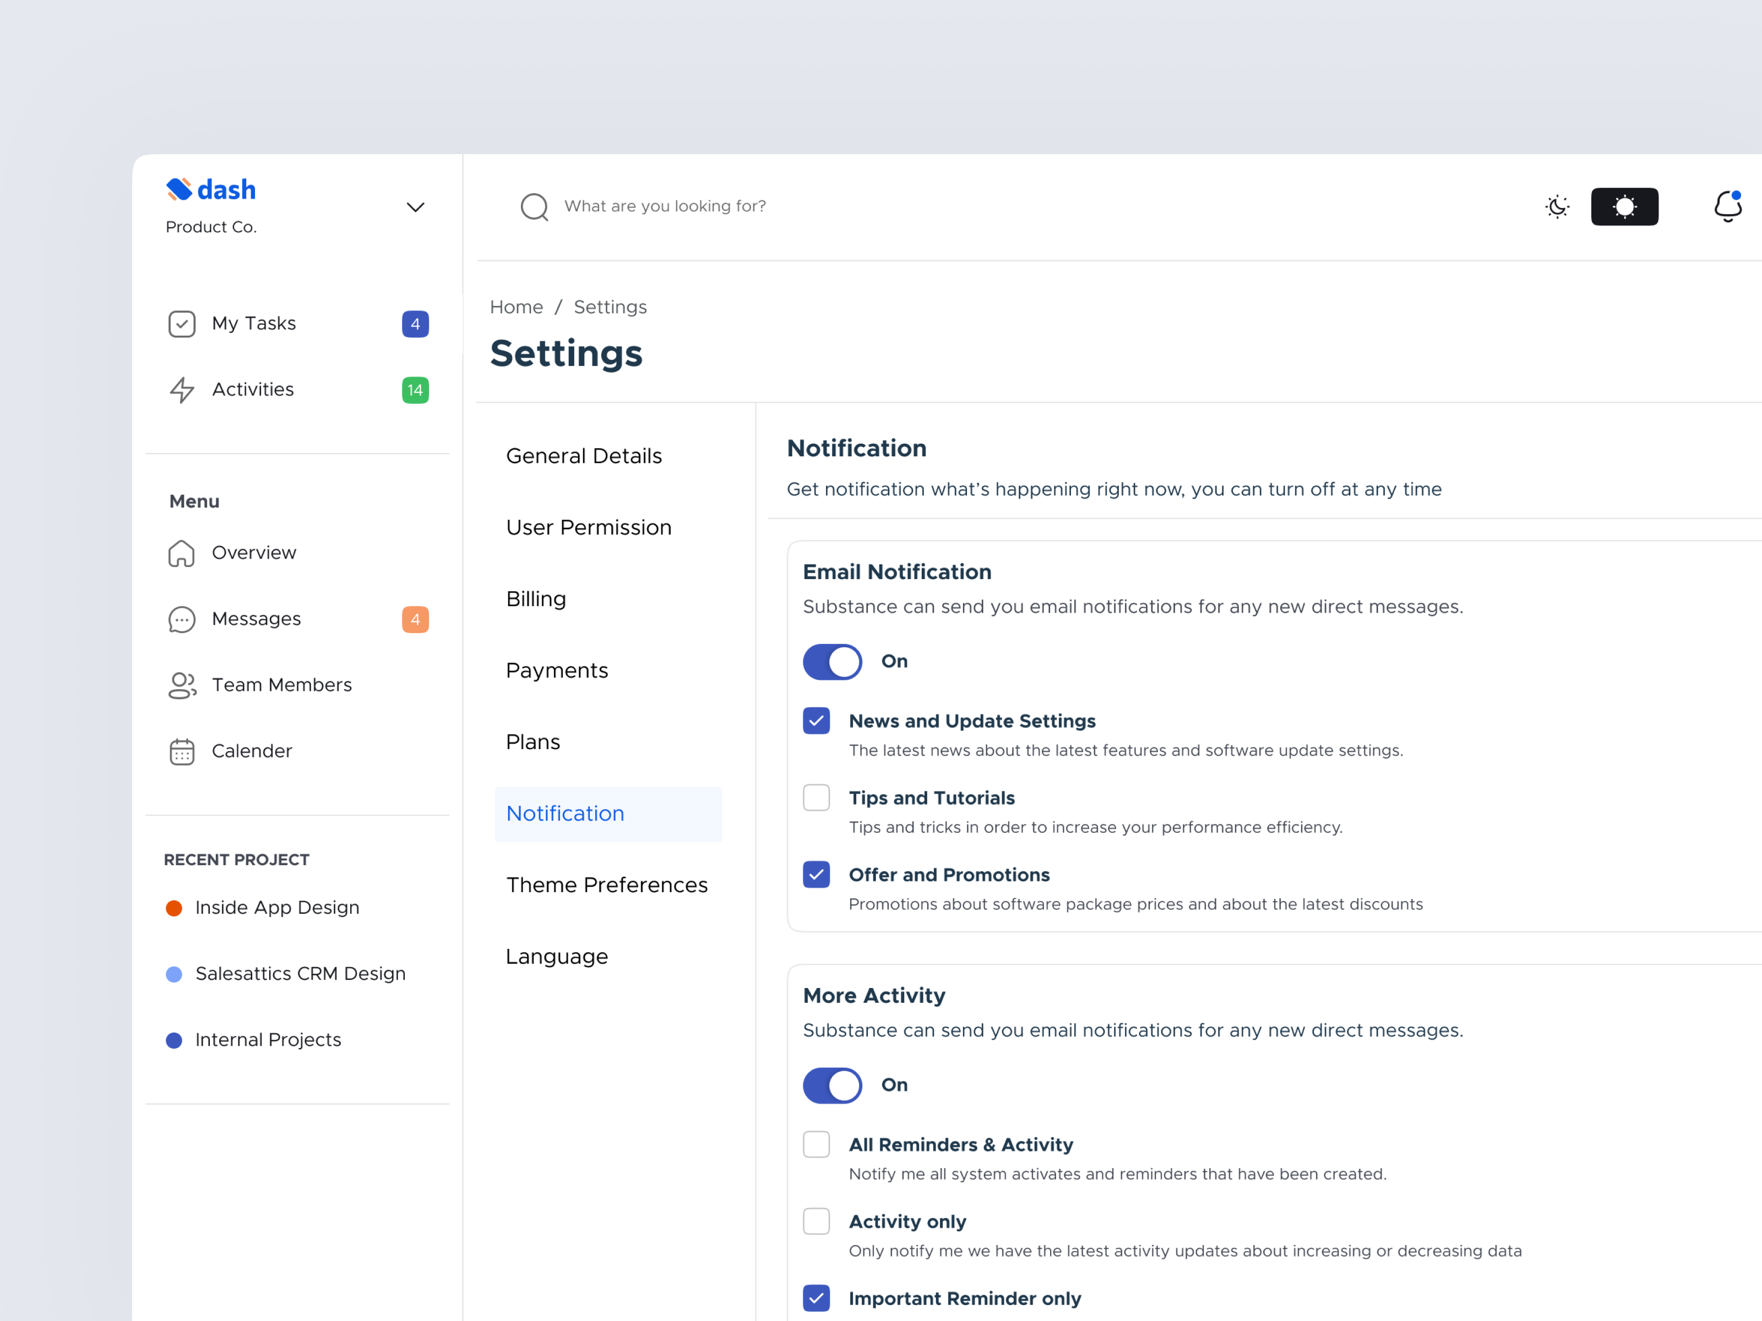Open the search magnifier icon
The image size is (1762, 1321).
click(x=535, y=207)
